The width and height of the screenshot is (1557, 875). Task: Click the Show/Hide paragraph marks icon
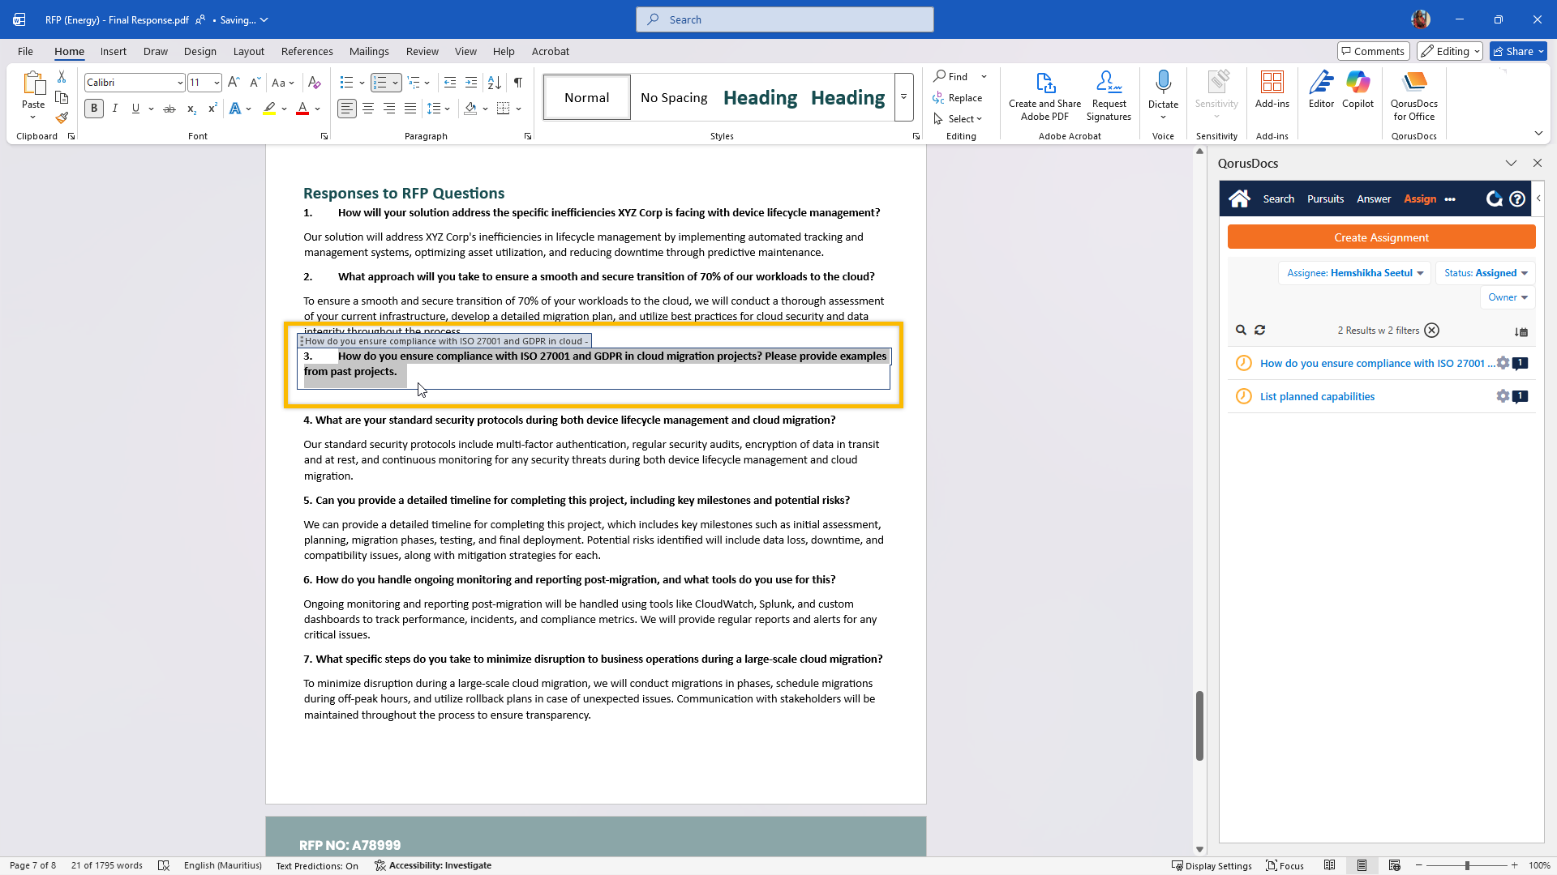point(517,83)
